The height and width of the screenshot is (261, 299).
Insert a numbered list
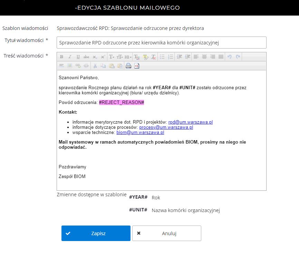pos(171,57)
